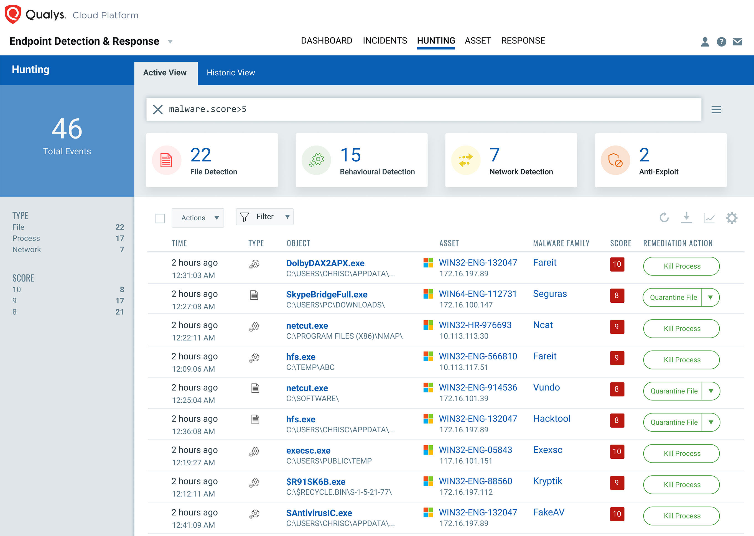Toggle the select-all checkbox above table
Viewport: 754px width, 536px height.
(x=160, y=218)
